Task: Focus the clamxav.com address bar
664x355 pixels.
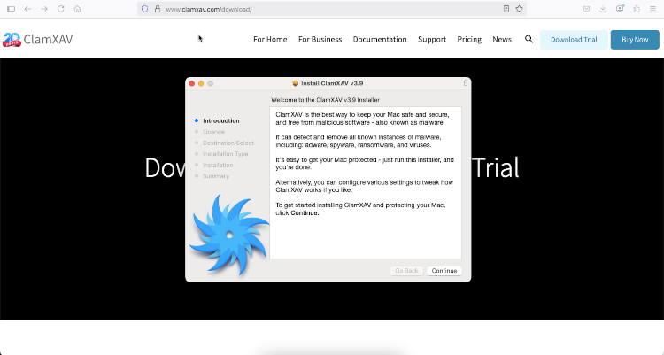Action: pos(330,9)
